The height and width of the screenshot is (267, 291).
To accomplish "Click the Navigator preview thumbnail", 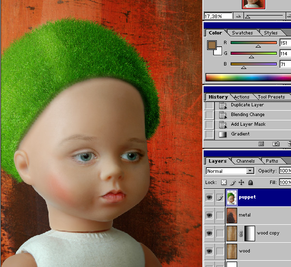I will 254,4.
